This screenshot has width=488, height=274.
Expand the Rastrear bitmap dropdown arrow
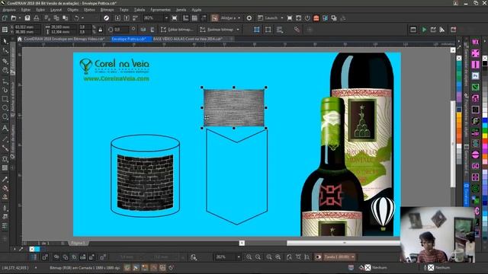(238, 30)
